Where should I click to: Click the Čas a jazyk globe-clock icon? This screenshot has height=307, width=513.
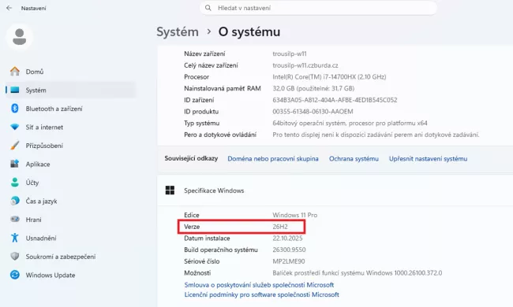[x=15, y=201]
